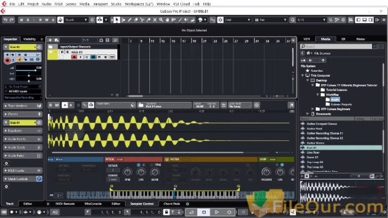Switch to the MIDI Remote tab
The height and width of the screenshot is (218, 388).
(65, 204)
